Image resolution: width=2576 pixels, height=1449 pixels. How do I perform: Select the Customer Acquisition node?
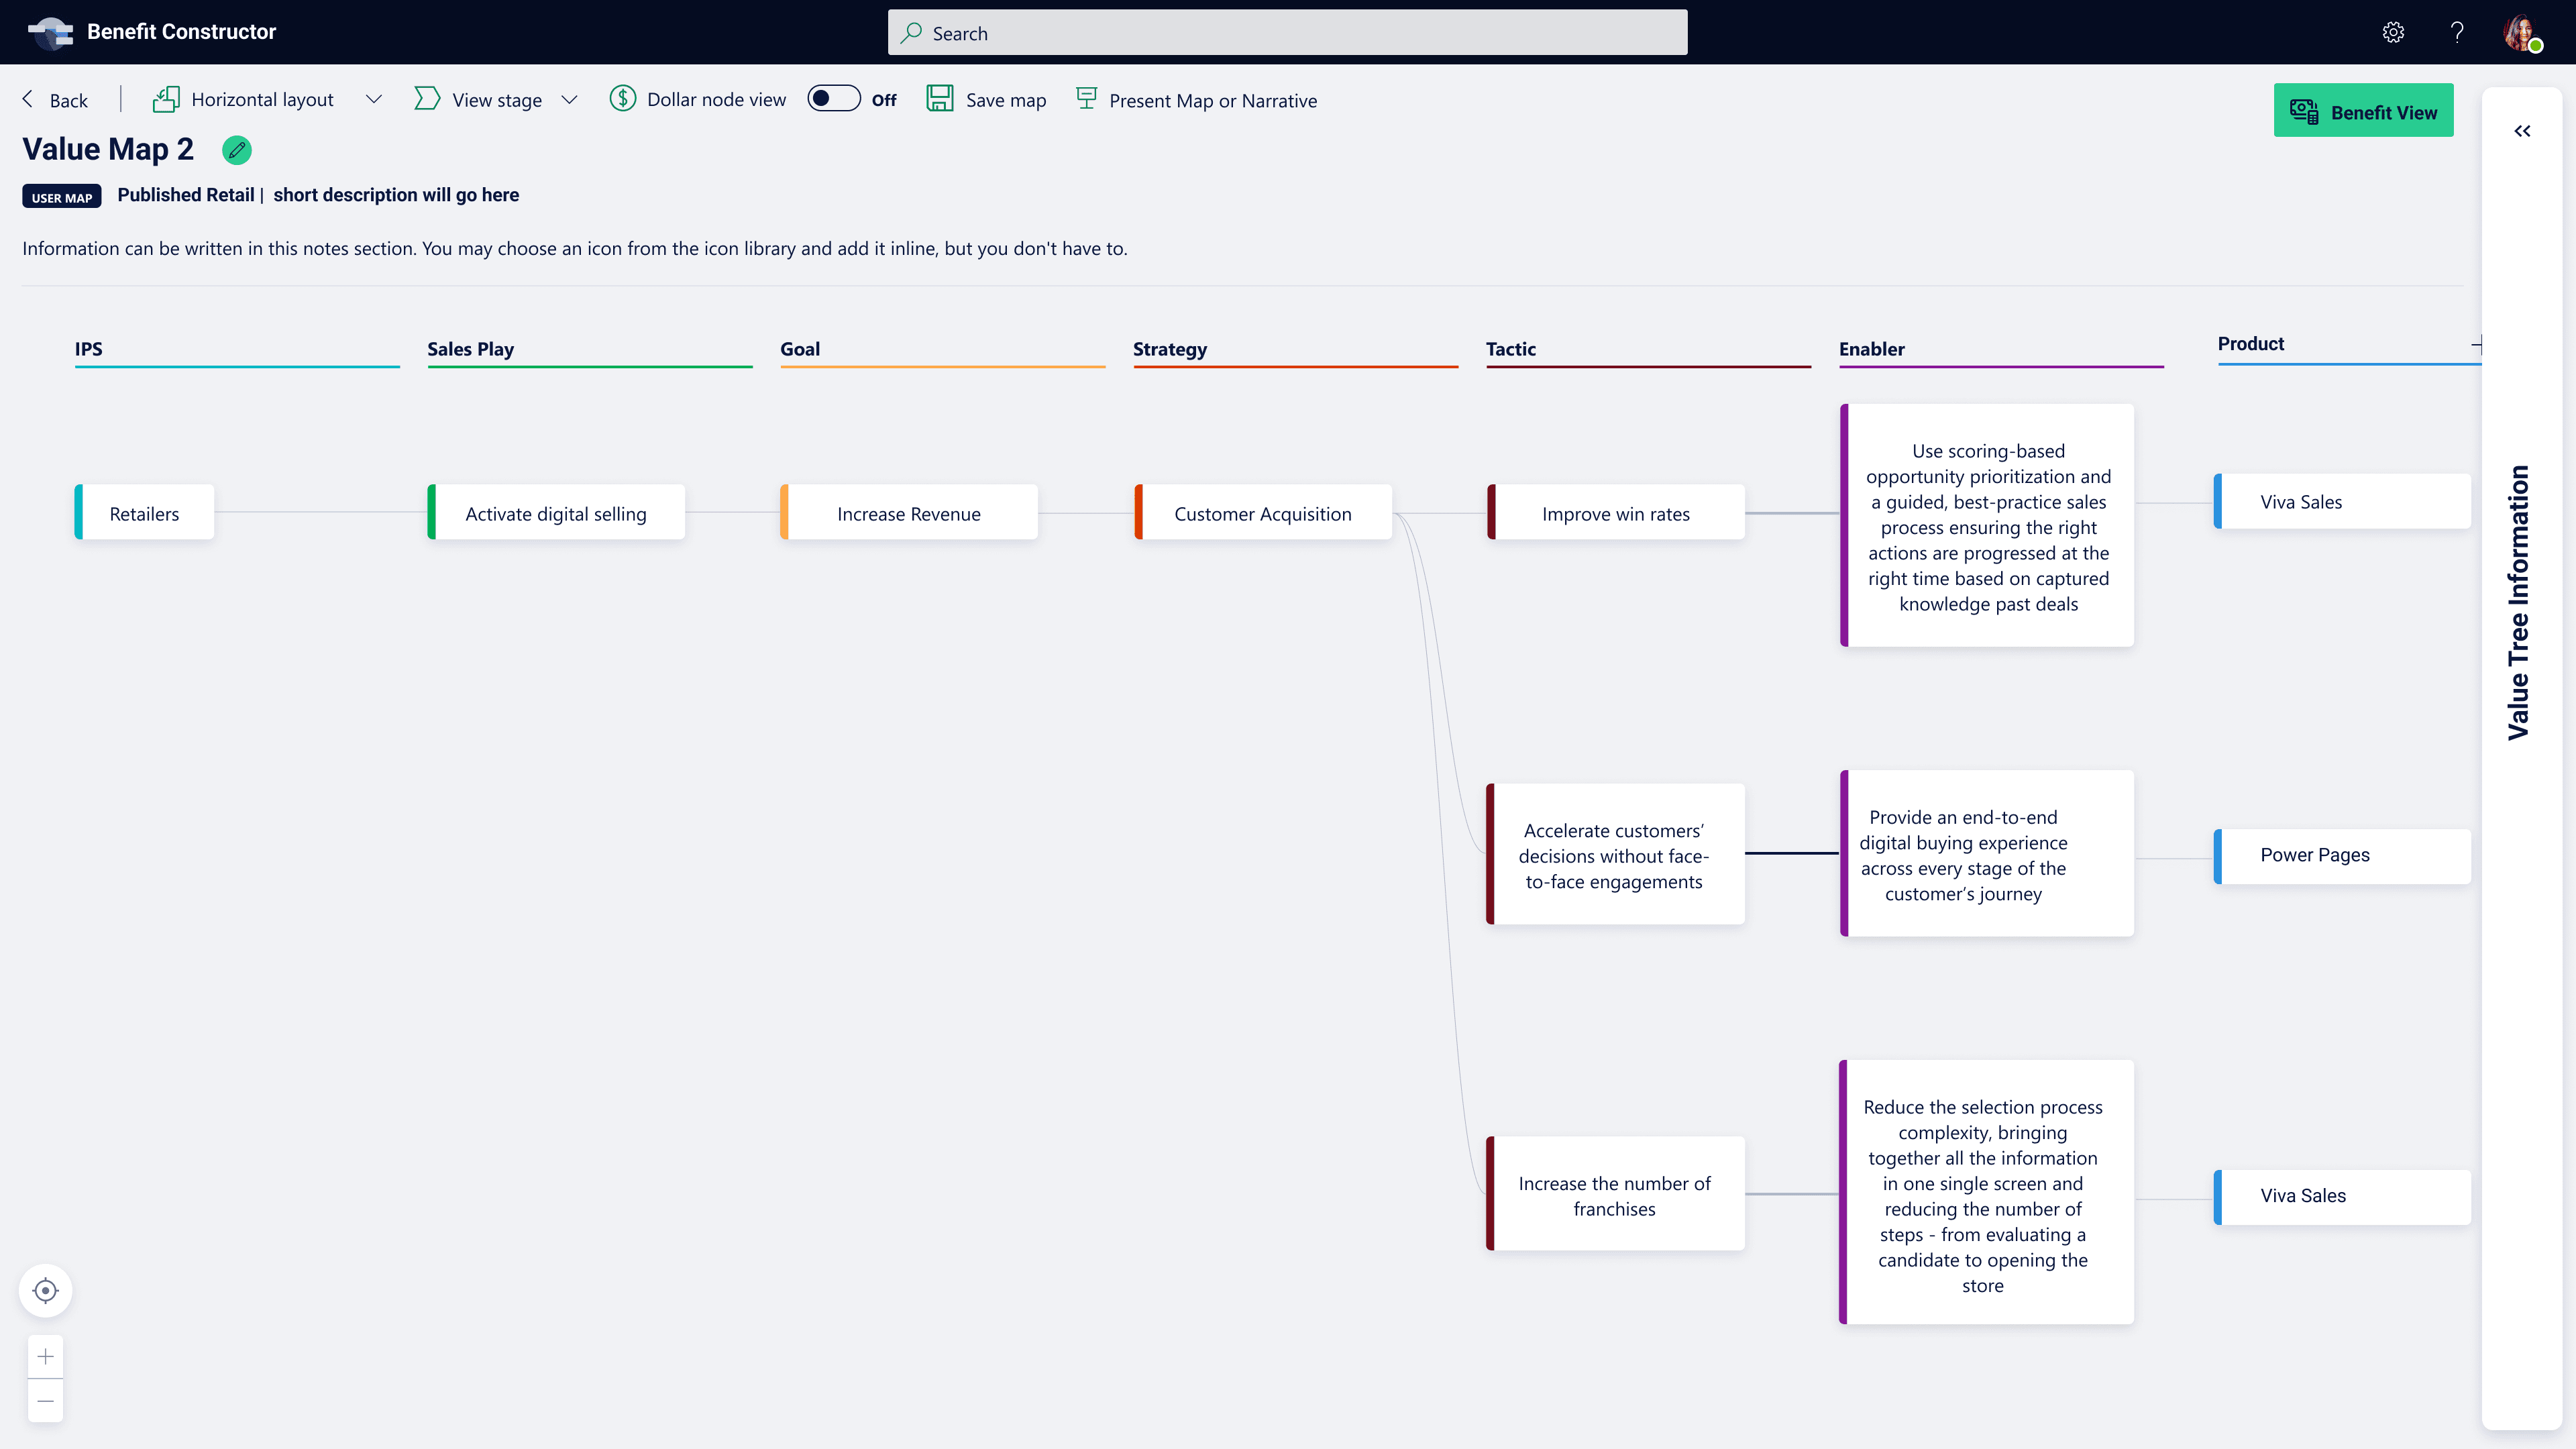[x=1262, y=514]
